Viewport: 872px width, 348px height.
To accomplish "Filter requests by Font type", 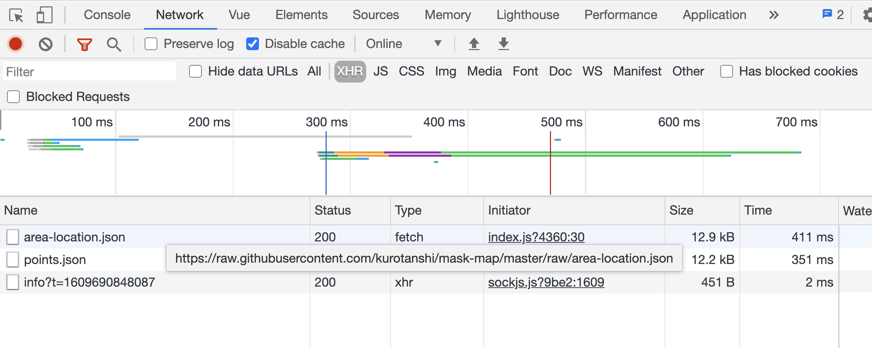I will [525, 71].
